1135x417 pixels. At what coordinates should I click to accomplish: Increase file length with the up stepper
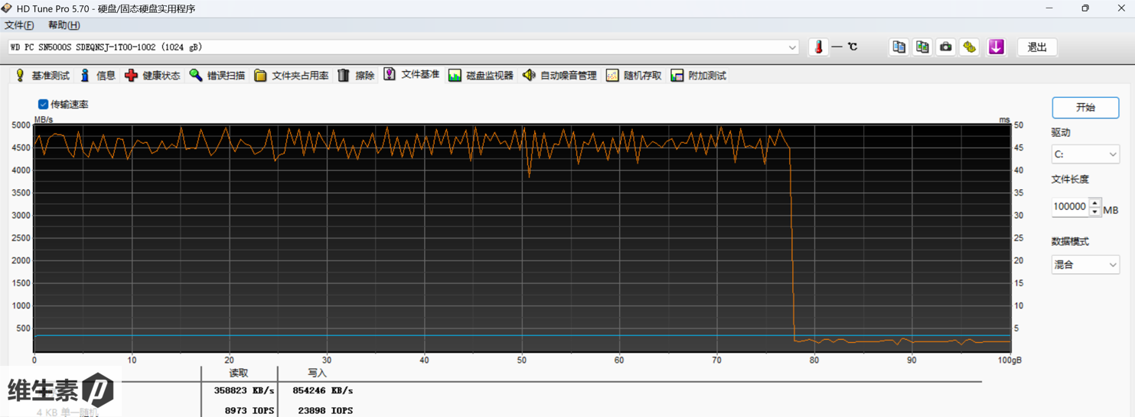[x=1095, y=202]
